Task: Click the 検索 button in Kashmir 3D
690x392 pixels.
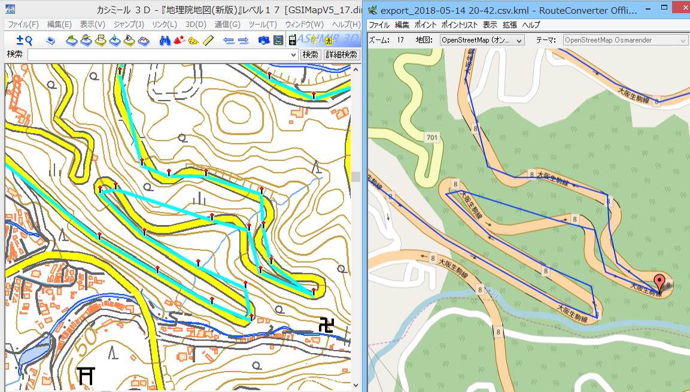Action: 310,54
